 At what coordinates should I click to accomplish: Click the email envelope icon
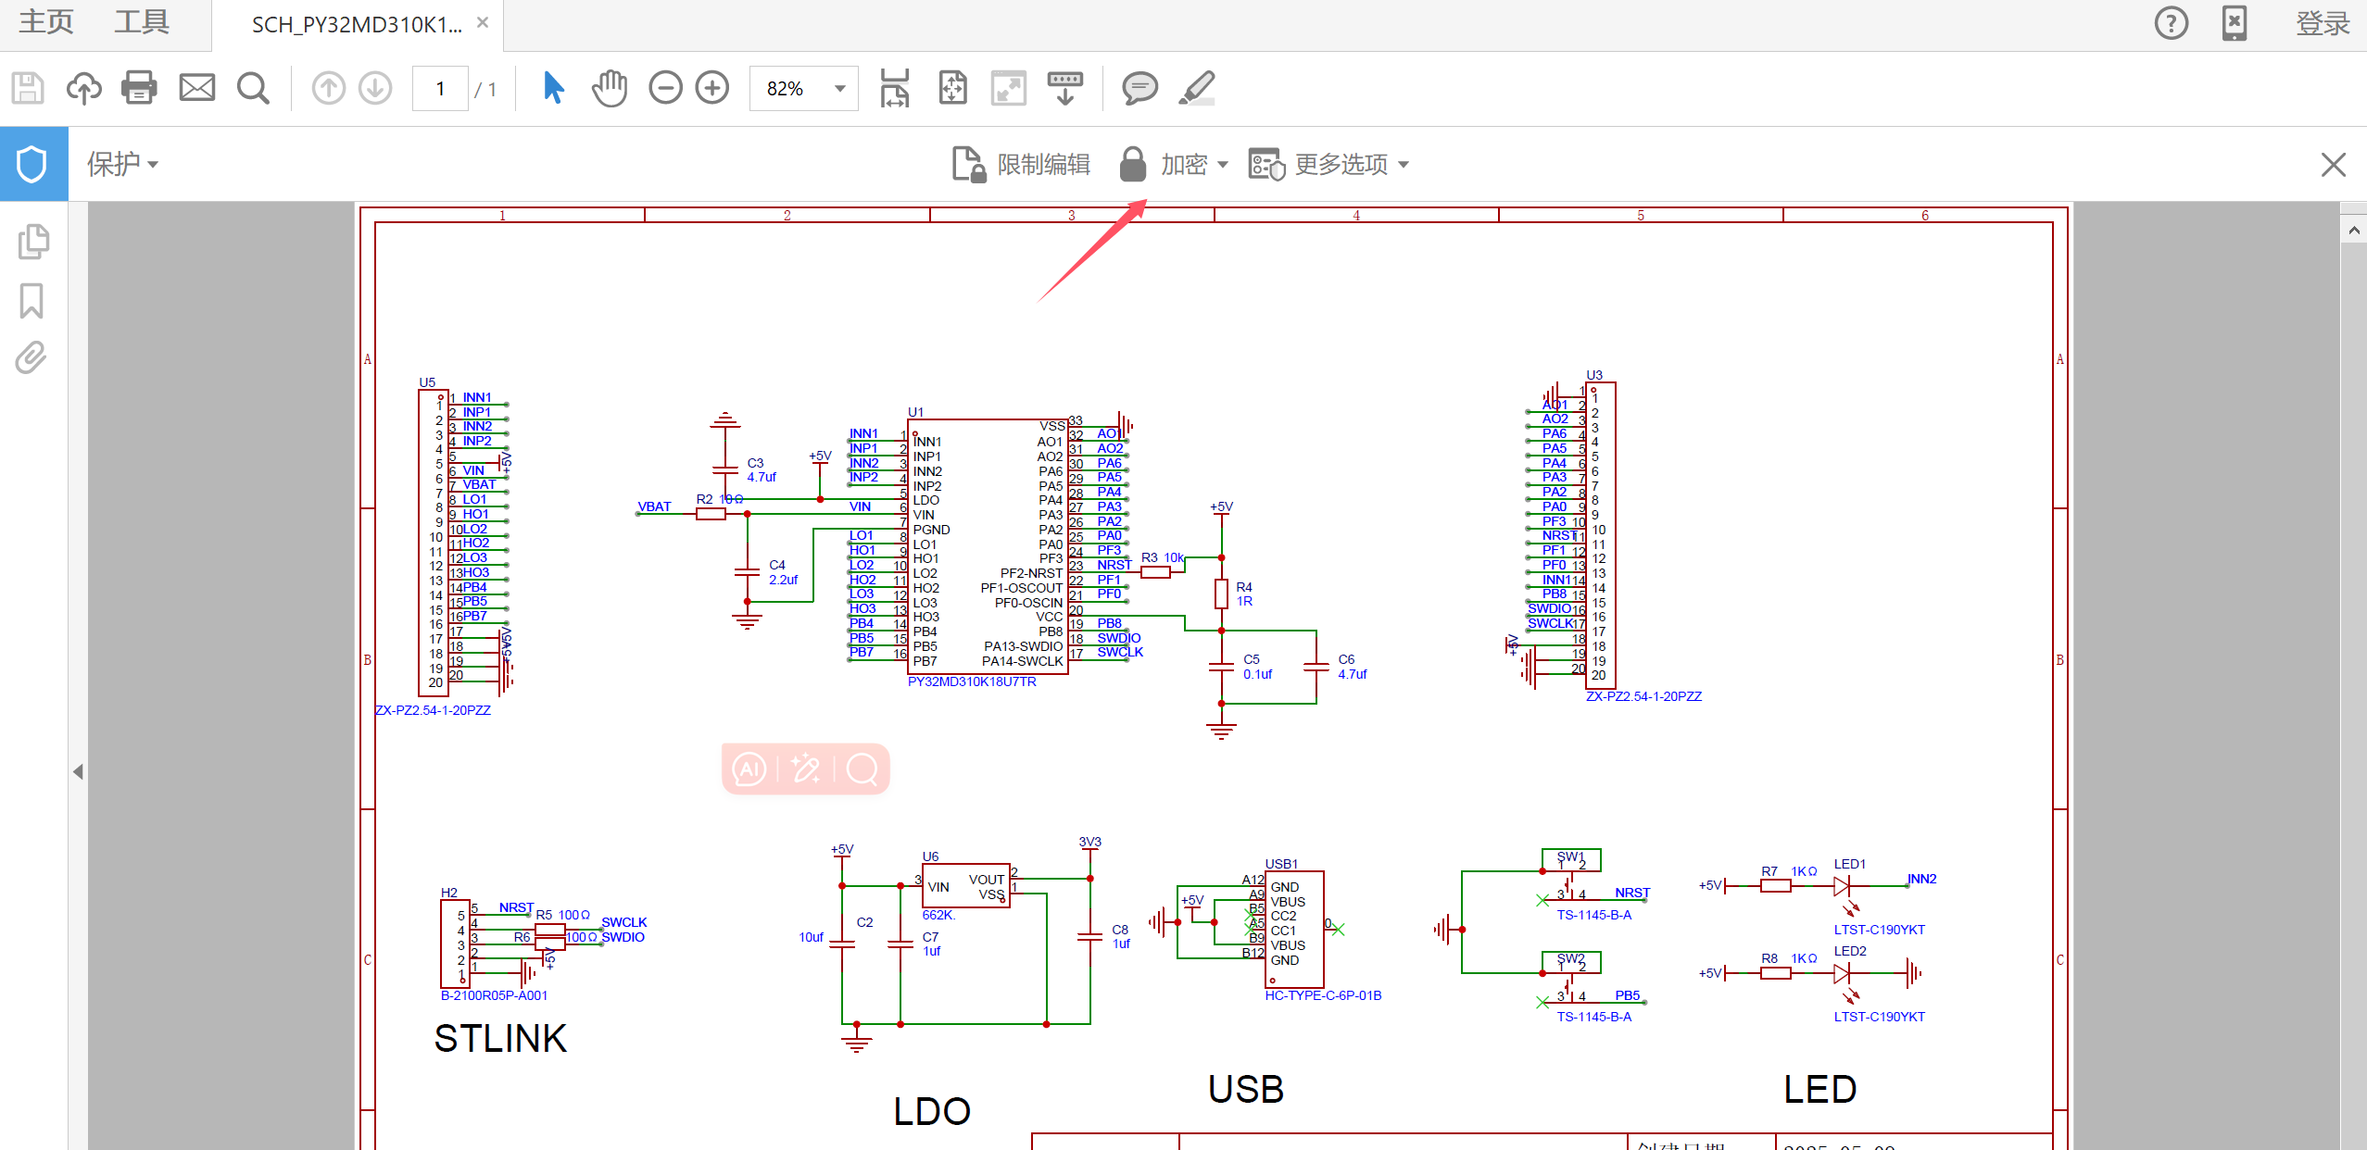[x=196, y=88]
